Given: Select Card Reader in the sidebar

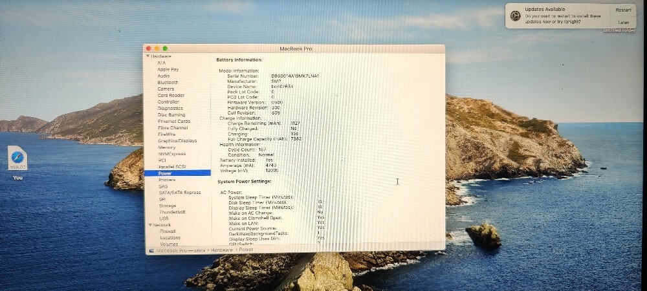Looking at the screenshot, I should (171, 95).
